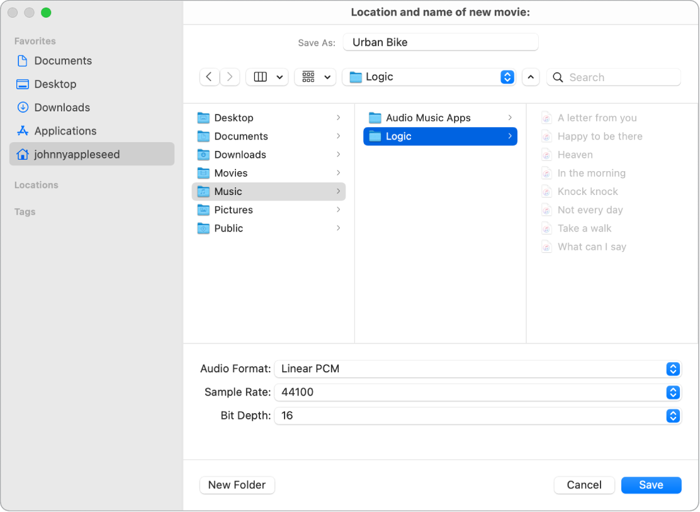
Task: Save the Urban Bike movie
Action: coord(651,485)
